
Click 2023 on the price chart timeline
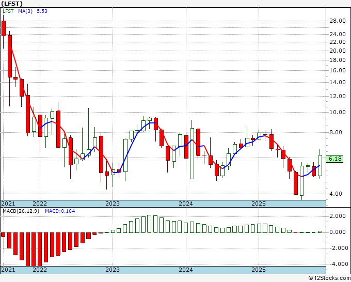pos(113,203)
